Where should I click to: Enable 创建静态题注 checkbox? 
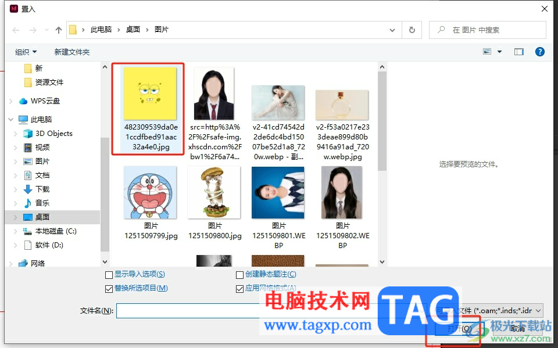coord(240,275)
